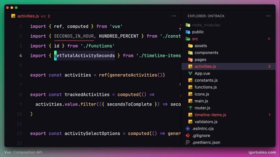Viewport: 280px width, 157px height.
Task: Click the Prettier icon beside .prettierrc.json
Action: tap(188, 143)
